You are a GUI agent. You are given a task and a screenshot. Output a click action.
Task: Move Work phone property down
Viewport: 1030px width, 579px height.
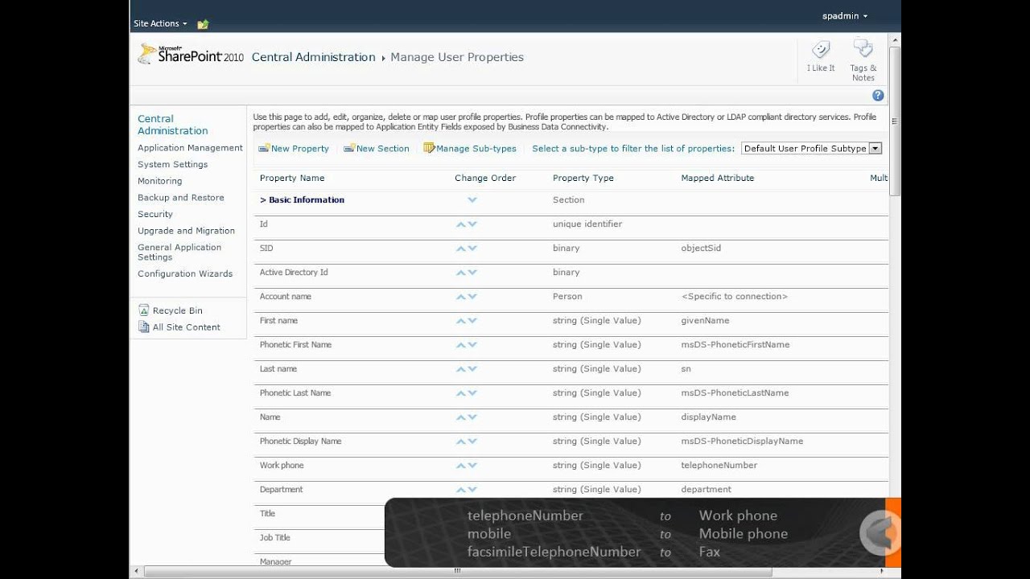472,466
